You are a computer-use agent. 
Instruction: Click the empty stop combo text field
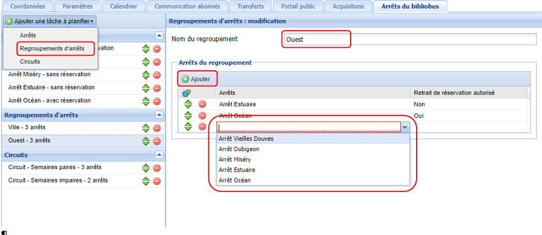309,127
